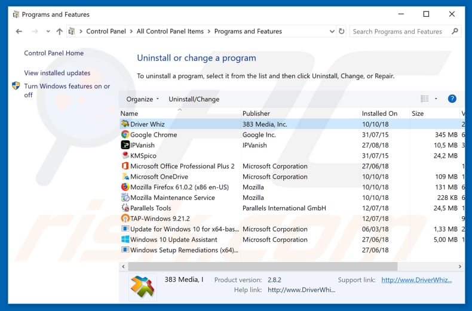Click the TAP-Windows 9.21.2 icon
The image size is (472, 311).
pos(125,218)
